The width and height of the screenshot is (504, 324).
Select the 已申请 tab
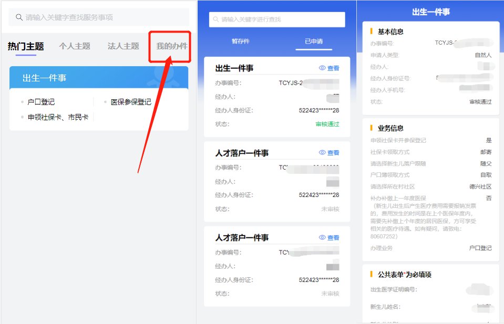(314, 41)
